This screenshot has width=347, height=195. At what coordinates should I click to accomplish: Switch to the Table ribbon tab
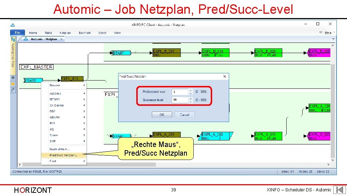click(48, 33)
